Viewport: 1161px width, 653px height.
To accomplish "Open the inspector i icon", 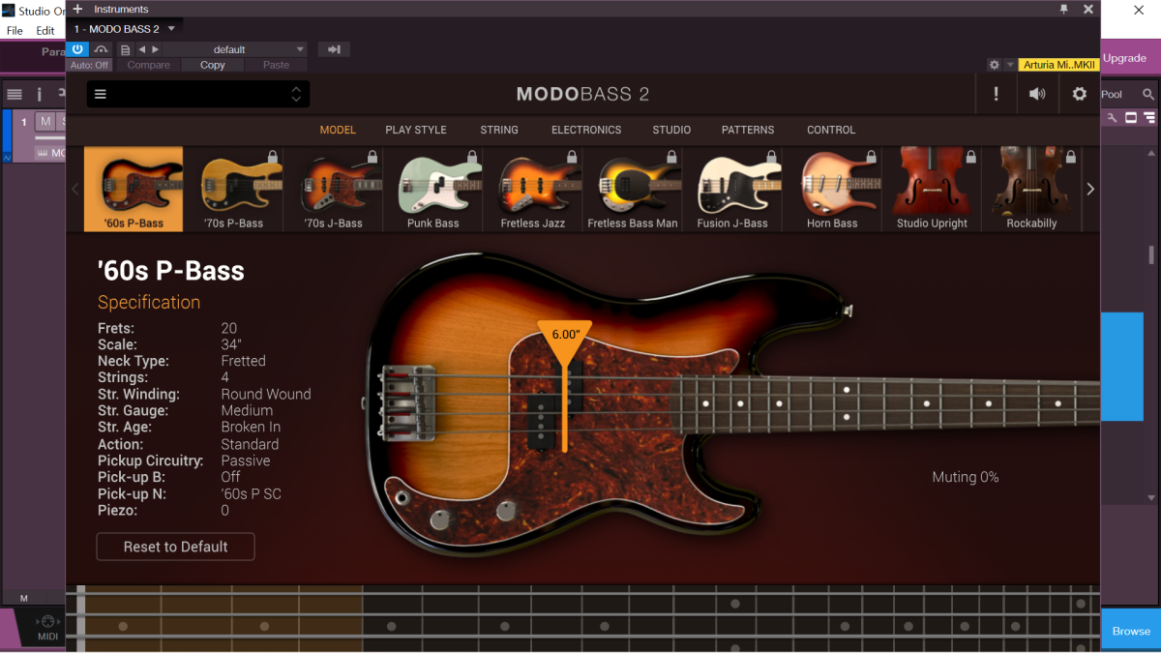I will tap(39, 94).
